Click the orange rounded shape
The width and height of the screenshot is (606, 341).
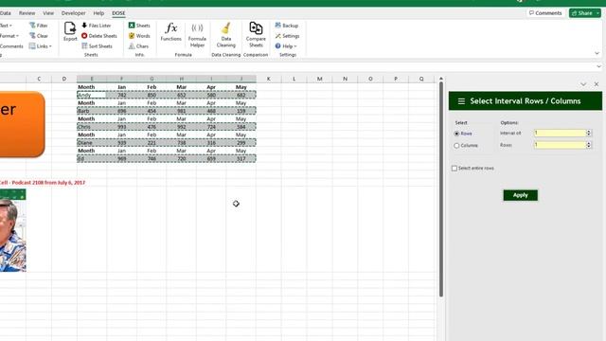coord(23,124)
